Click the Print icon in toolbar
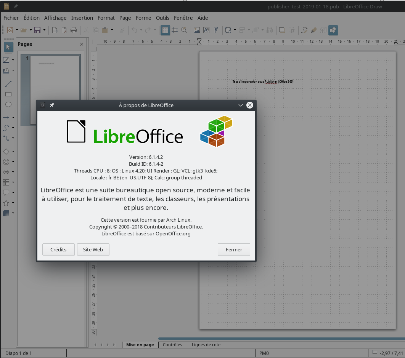This screenshot has height=358, width=405. 74,30
